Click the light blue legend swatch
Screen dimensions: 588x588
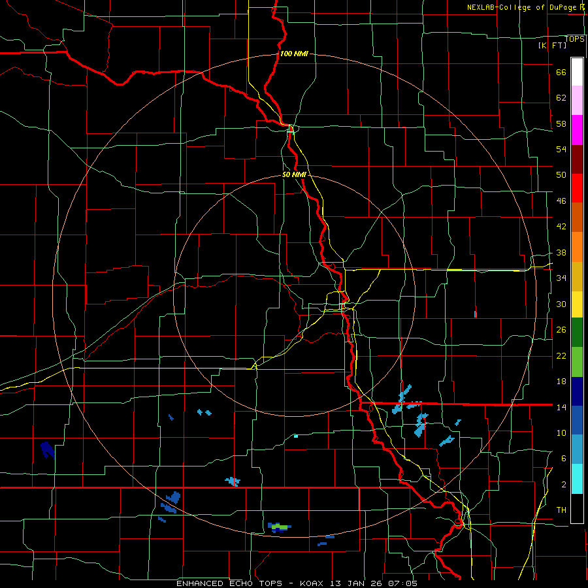577,449
